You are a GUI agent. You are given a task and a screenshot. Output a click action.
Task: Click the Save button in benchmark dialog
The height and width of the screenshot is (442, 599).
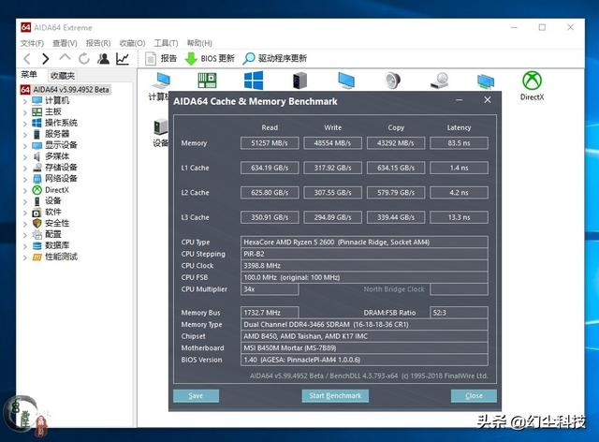[x=196, y=396]
